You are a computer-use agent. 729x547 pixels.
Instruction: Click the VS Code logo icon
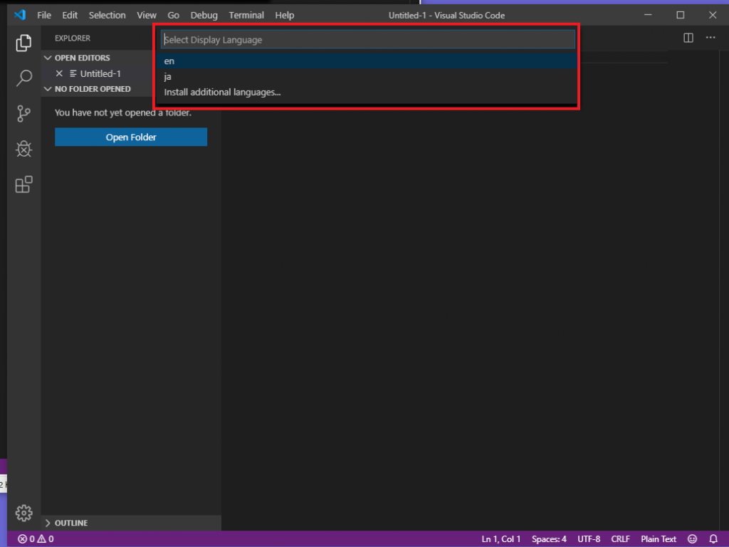pos(20,15)
